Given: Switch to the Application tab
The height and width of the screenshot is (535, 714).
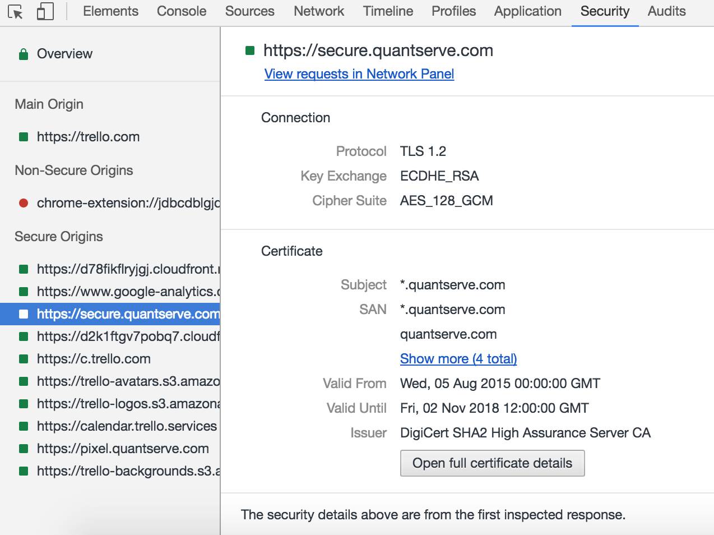Looking at the screenshot, I should pyautogui.click(x=527, y=11).
